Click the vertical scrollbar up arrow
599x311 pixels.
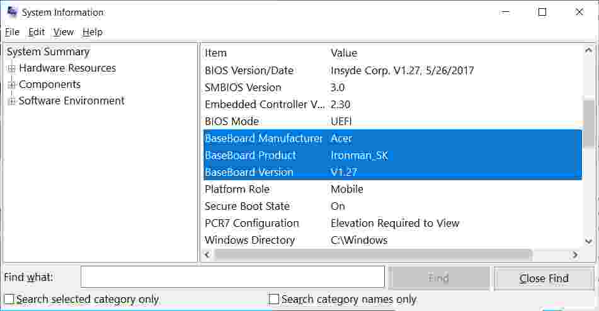[x=589, y=51]
